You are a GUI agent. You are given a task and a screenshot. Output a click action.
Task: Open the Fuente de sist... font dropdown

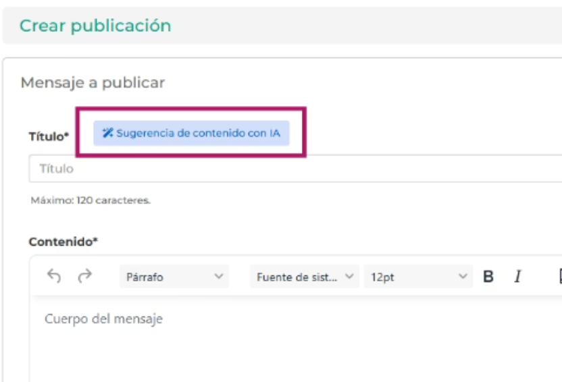point(304,277)
